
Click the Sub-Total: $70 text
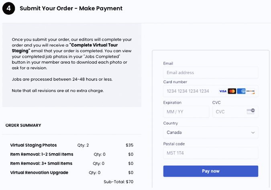pos(118,182)
